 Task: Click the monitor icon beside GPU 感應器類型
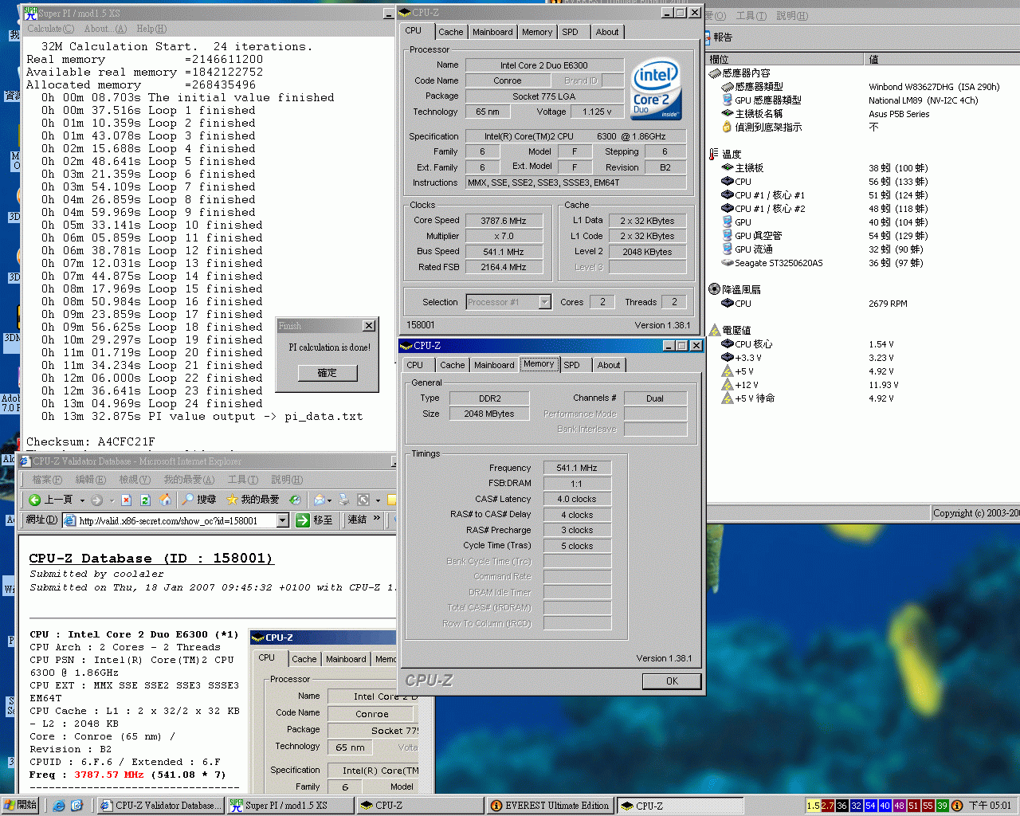[x=727, y=100]
